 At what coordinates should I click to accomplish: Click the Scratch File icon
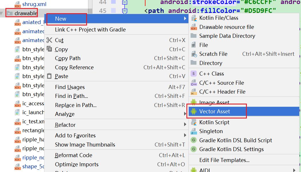tap(194, 54)
